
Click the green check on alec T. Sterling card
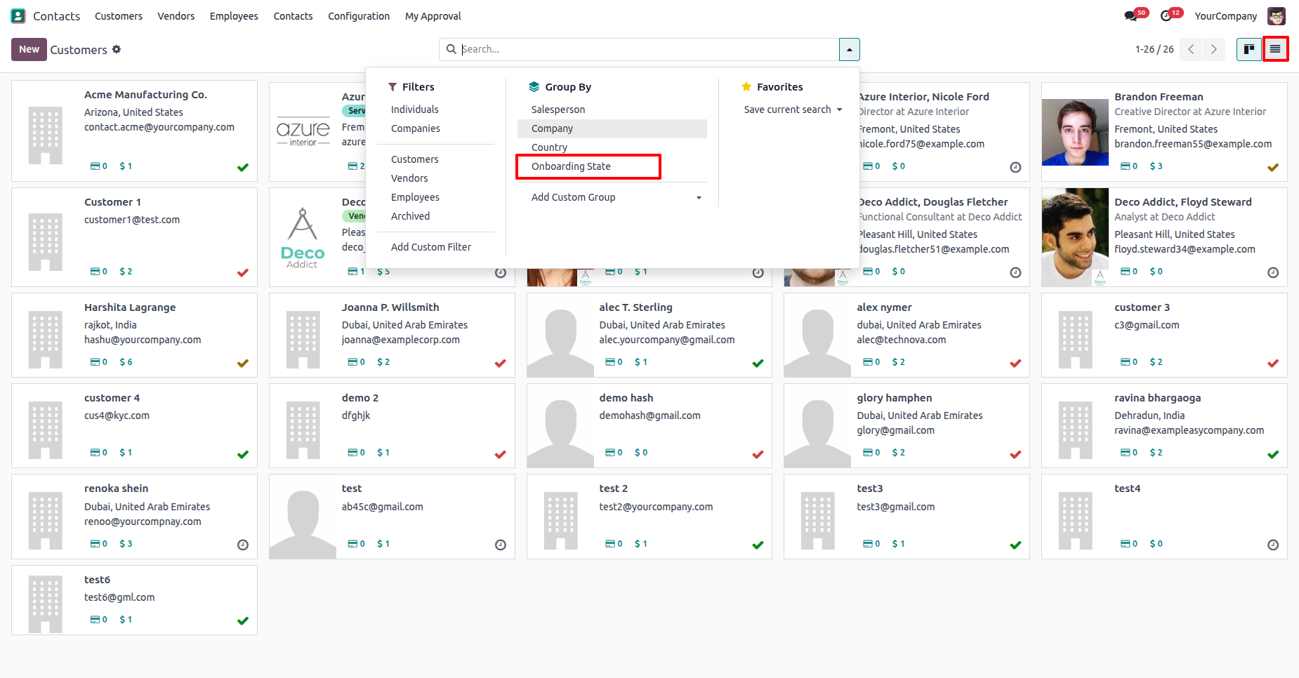(758, 363)
